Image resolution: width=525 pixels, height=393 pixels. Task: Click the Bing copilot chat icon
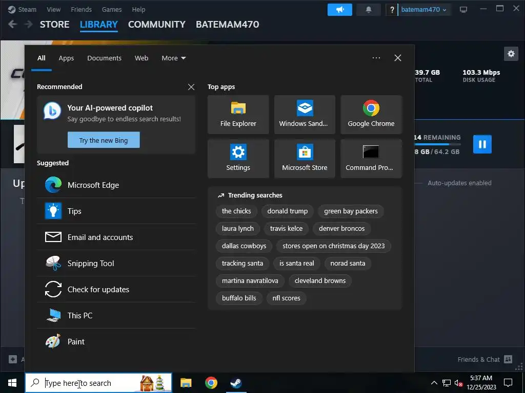[x=52, y=111]
